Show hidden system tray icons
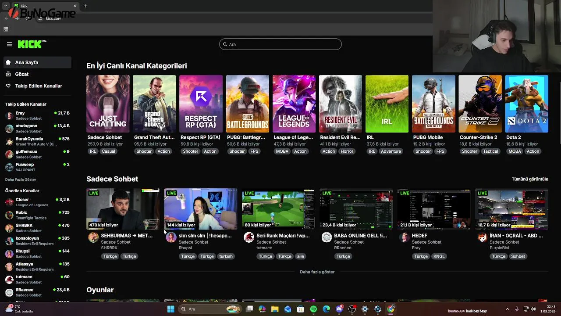This screenshot has height=316, width=561. 508,309
